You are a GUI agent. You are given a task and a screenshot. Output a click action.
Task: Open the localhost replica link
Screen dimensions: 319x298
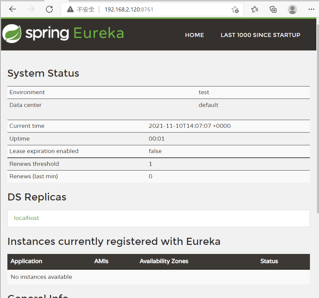pos(27,218)
